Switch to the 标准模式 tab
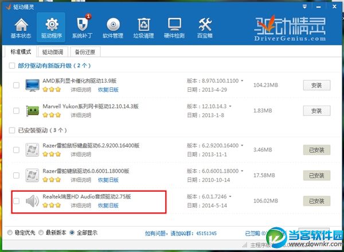This screenshot has height=252, width=344. (x=21, y=52)
